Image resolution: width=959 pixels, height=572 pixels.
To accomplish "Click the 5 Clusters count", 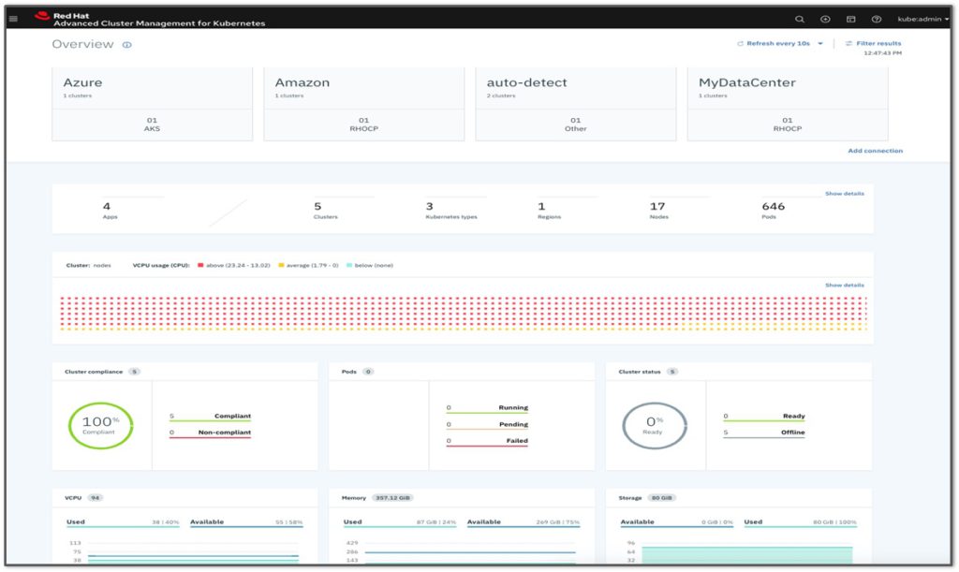I will (x=325, y=211).
